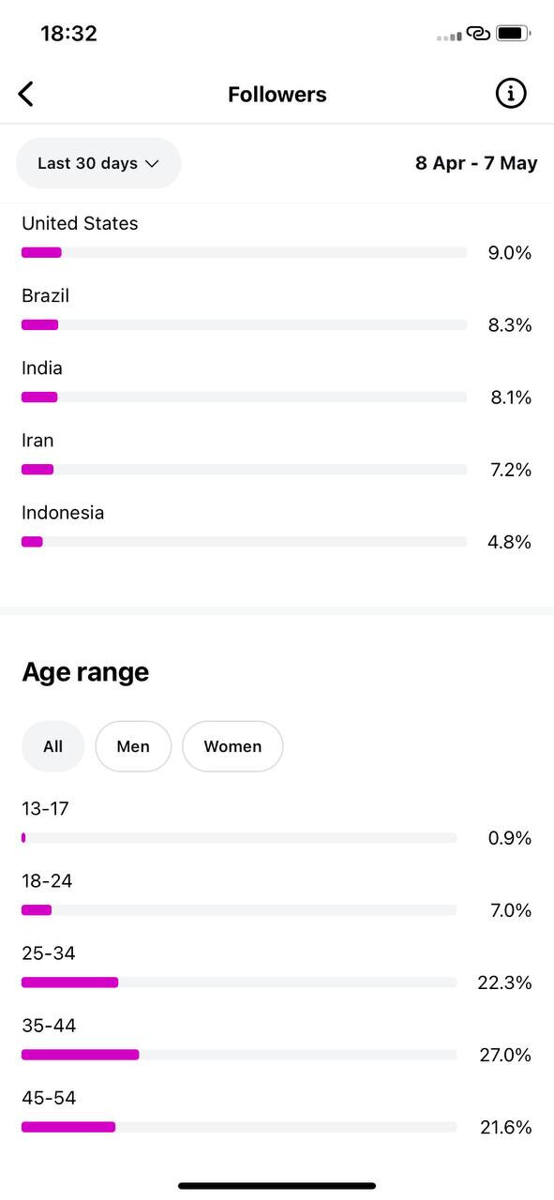The image size is (554, 1200).
Task: Tap the 35-44 age range bar
Action: [x=239, y=1055]
